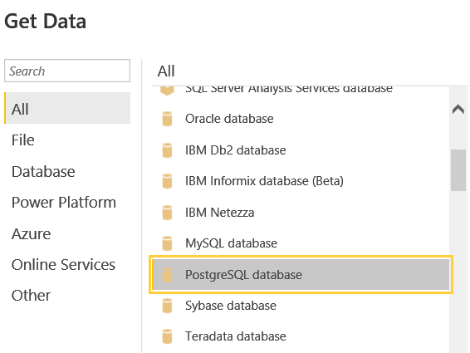Image resolution: width=470 pixels, height=353 pixels.
Task: Click the MySQL database icon
Action: tap(167, 243)
